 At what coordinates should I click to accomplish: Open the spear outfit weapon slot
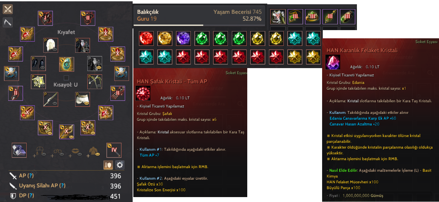(x=51, y=99)
